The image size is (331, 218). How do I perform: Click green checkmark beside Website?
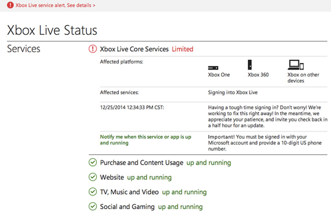93,177
